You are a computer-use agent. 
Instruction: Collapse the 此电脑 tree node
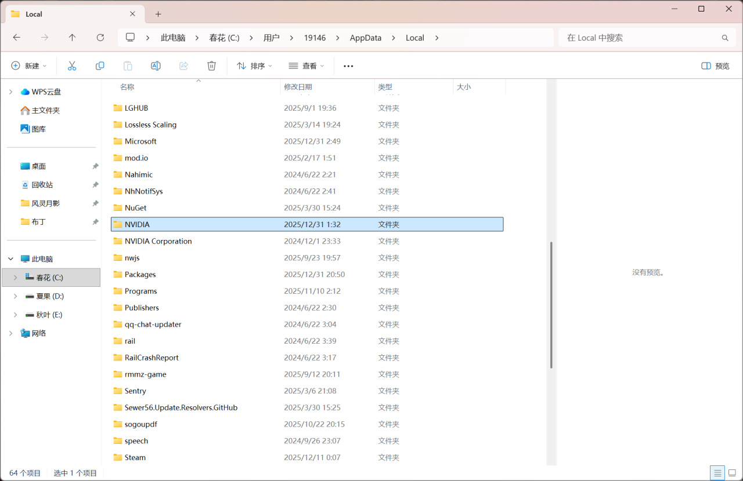point(10,259)
